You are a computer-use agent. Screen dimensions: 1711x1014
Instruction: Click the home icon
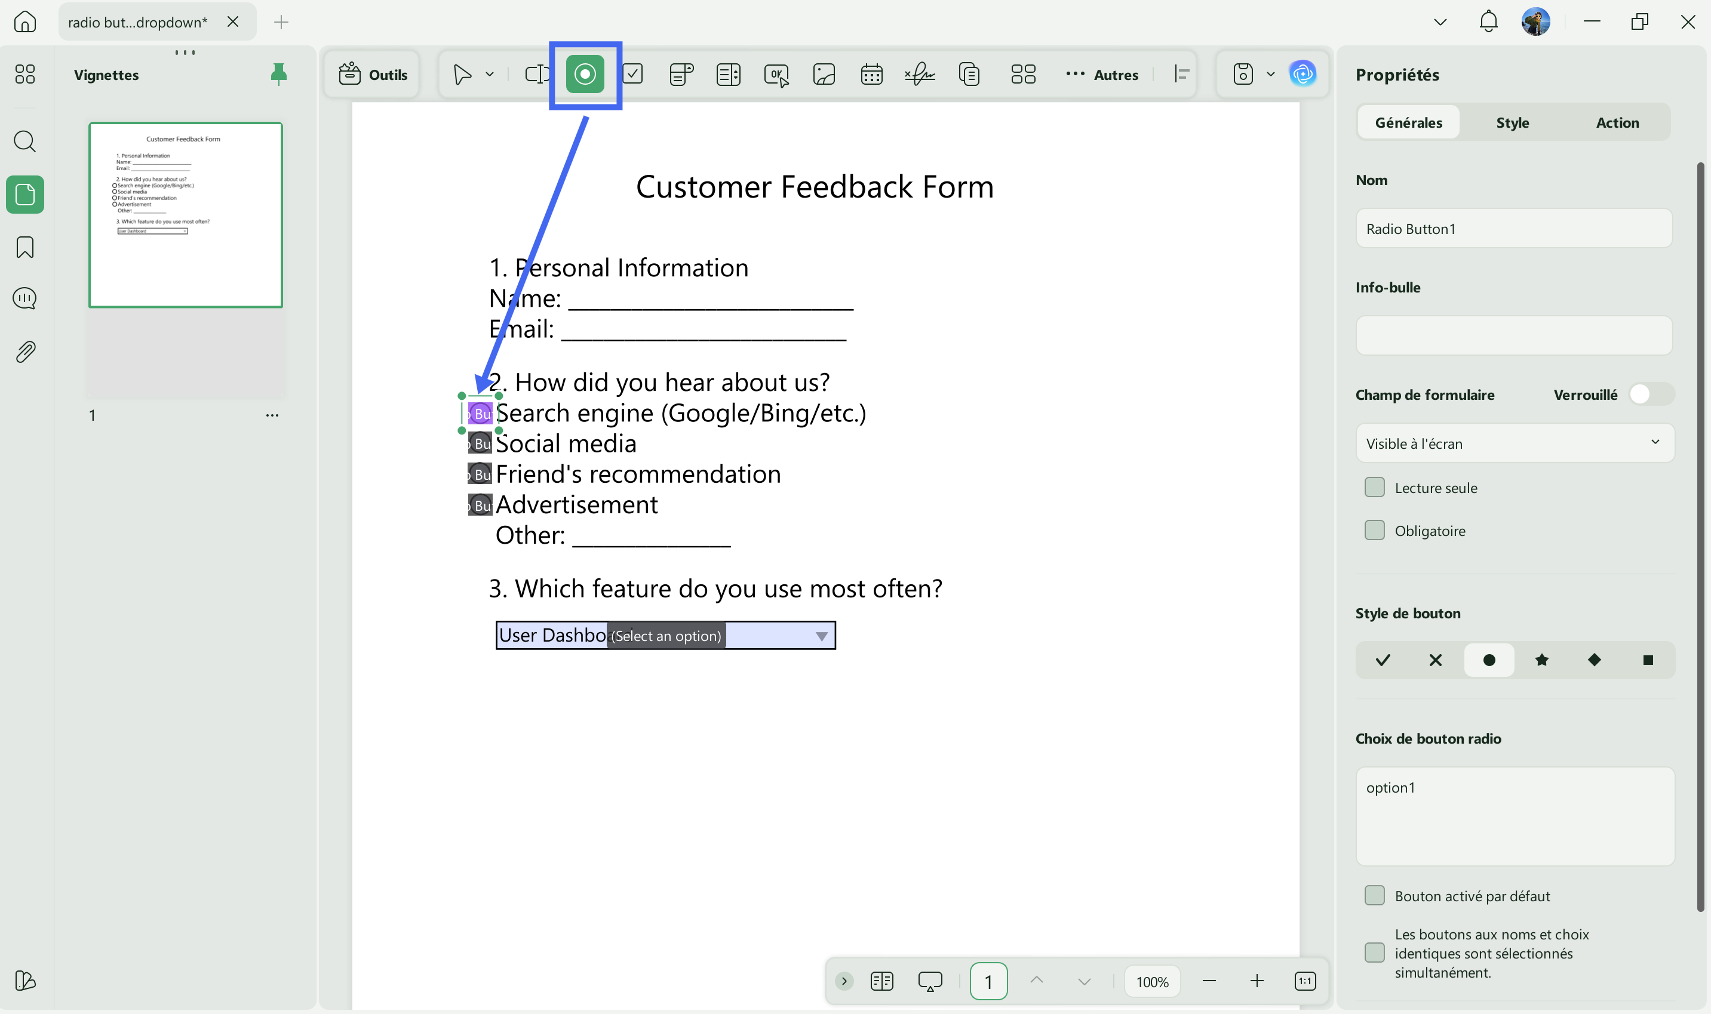[x=25, y=22]
